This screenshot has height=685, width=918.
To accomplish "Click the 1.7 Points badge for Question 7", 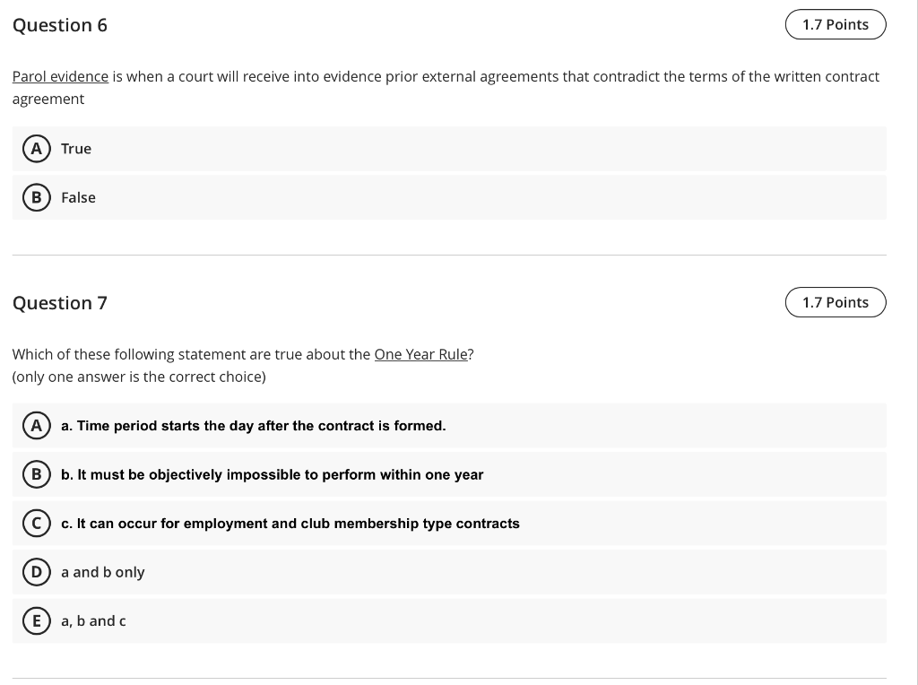I will [x=836, y=302].
